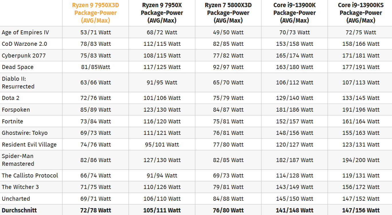This screenshot has width=392, height=215.
Task: Click the Ryzen 7 5800X3D column header
Action: point(228,13)
